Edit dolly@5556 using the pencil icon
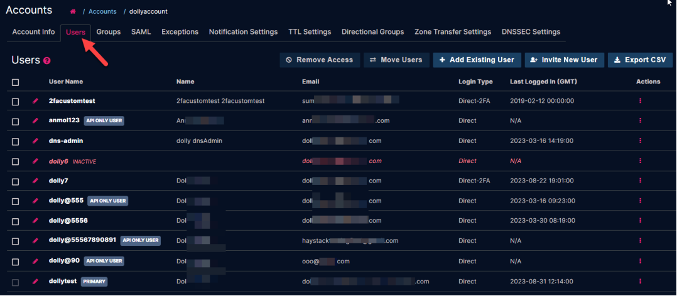This screenshot has height=296, width=677. tap(35, 221)
